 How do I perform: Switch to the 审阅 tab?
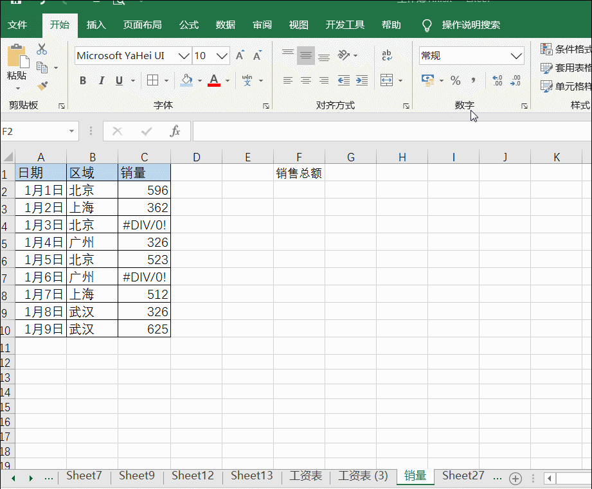click(262, 25)
